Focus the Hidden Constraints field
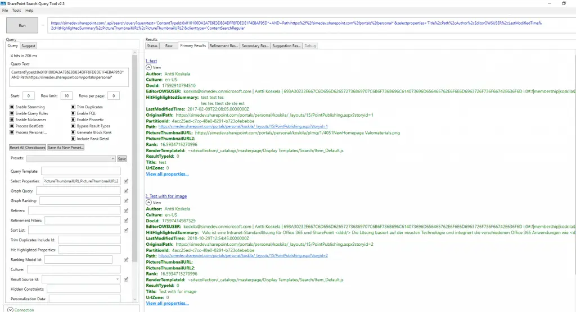Image resolution: width=576 pixels, height=312 pixels. coord(84,289)
